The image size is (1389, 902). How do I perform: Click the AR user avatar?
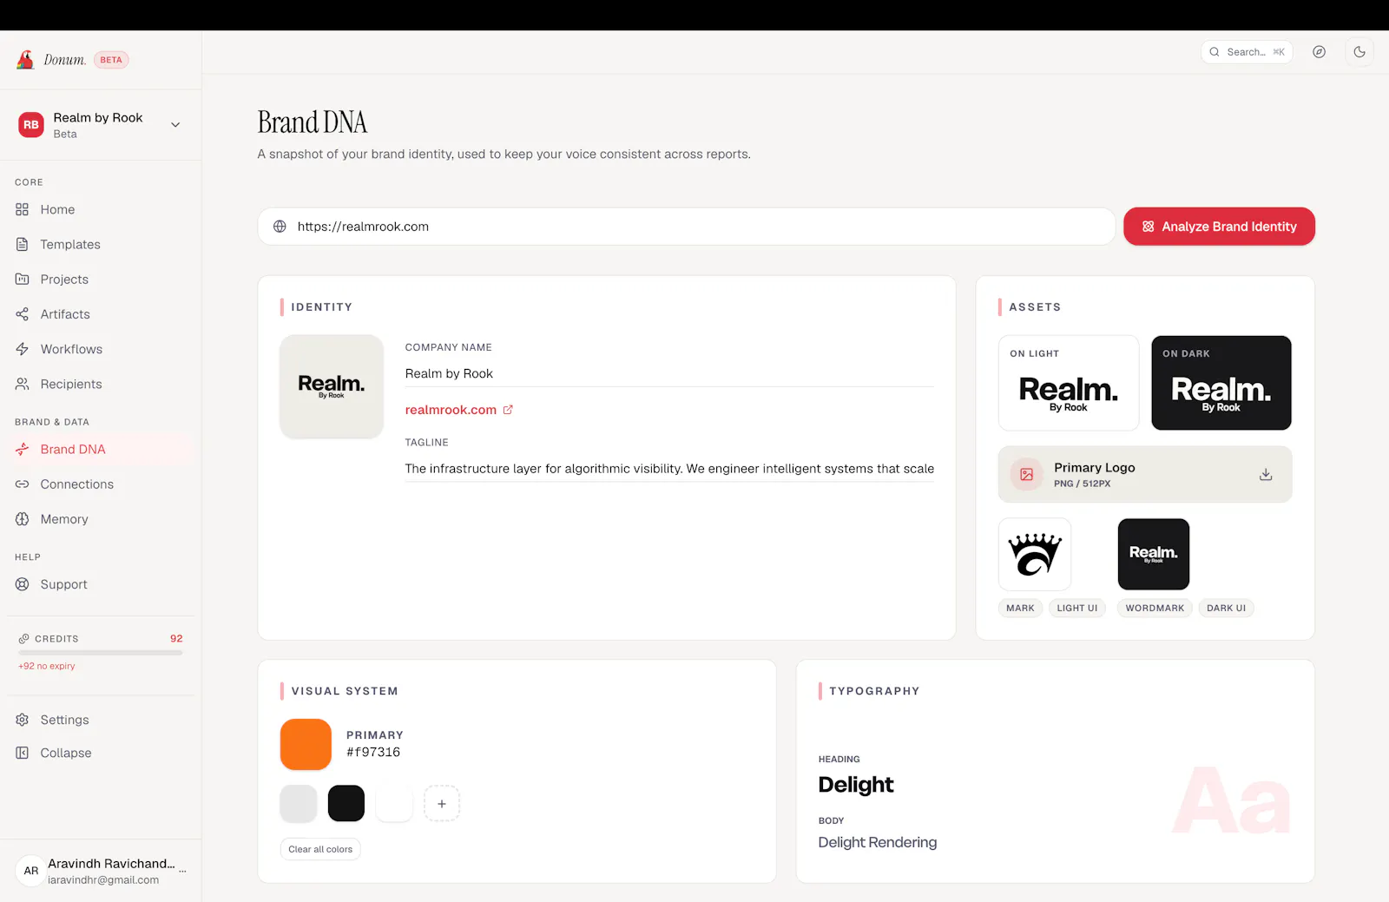pos(31,871)
